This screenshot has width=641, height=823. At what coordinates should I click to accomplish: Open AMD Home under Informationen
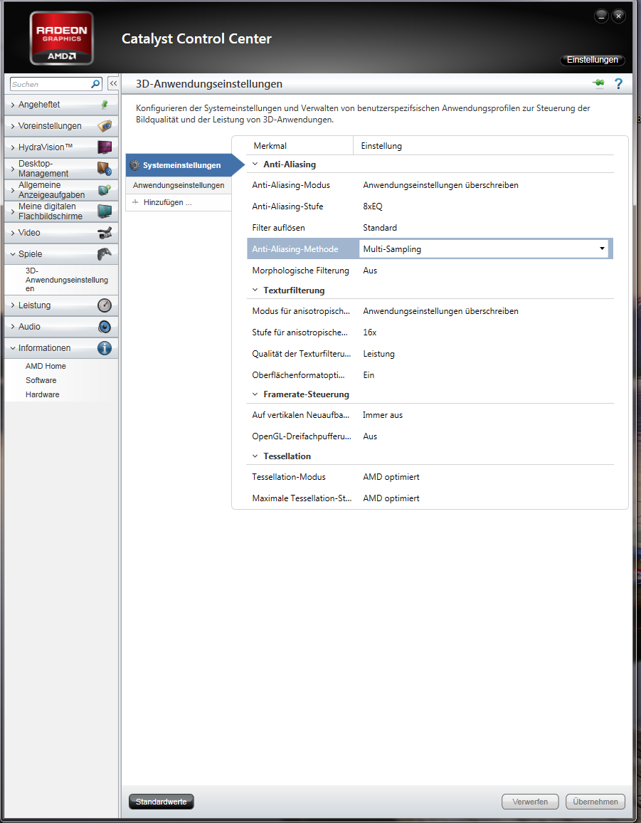46,366
